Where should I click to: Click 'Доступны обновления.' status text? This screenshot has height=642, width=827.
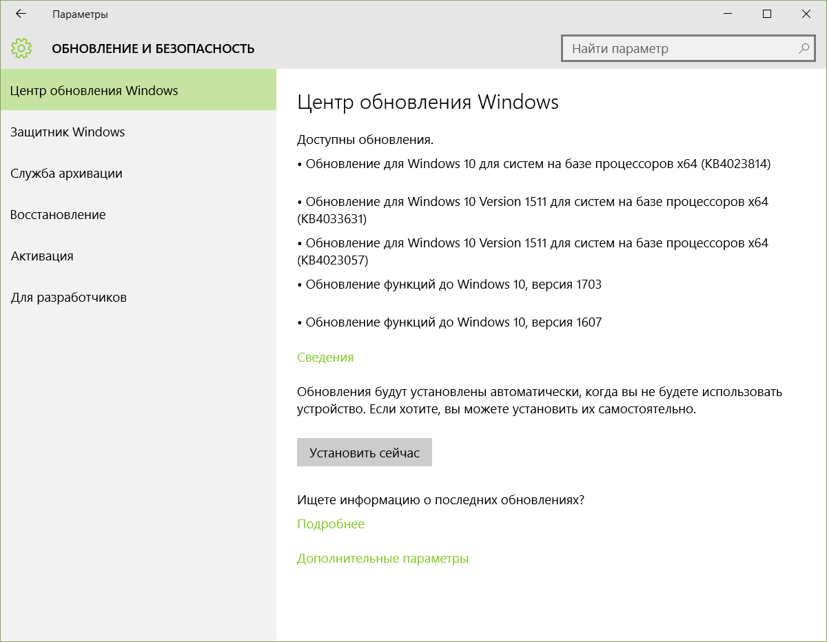365,140
